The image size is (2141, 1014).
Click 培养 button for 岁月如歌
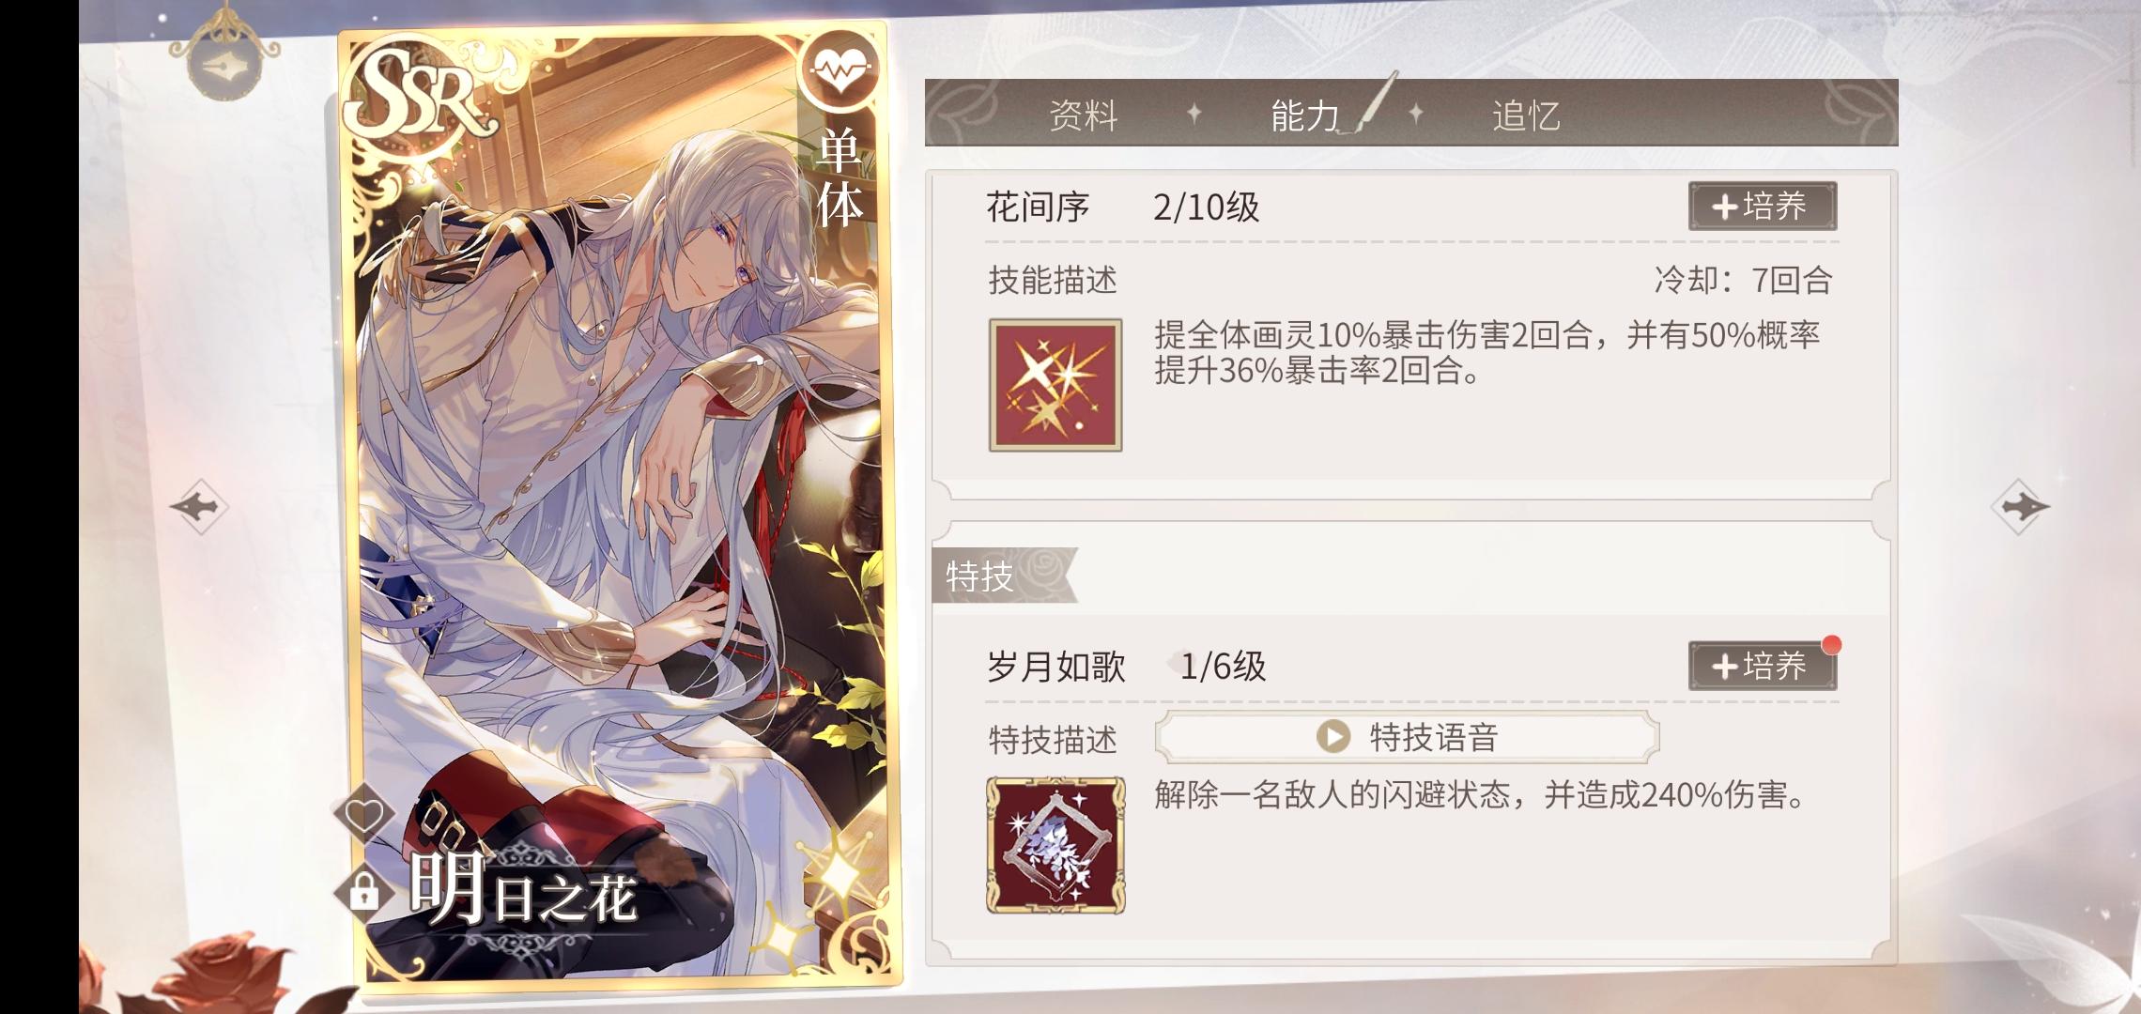(x=1763, y=667)
